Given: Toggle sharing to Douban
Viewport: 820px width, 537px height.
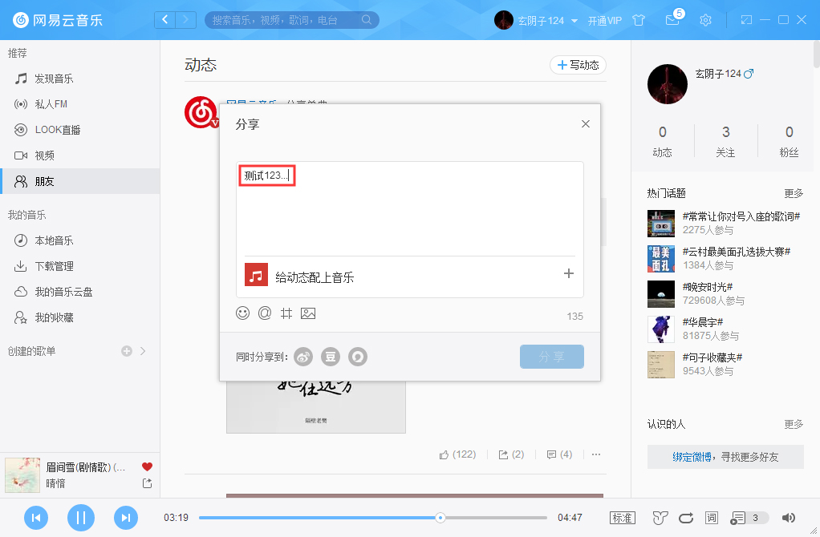Looking at the screenshot, I should click(x=330, y=357).
